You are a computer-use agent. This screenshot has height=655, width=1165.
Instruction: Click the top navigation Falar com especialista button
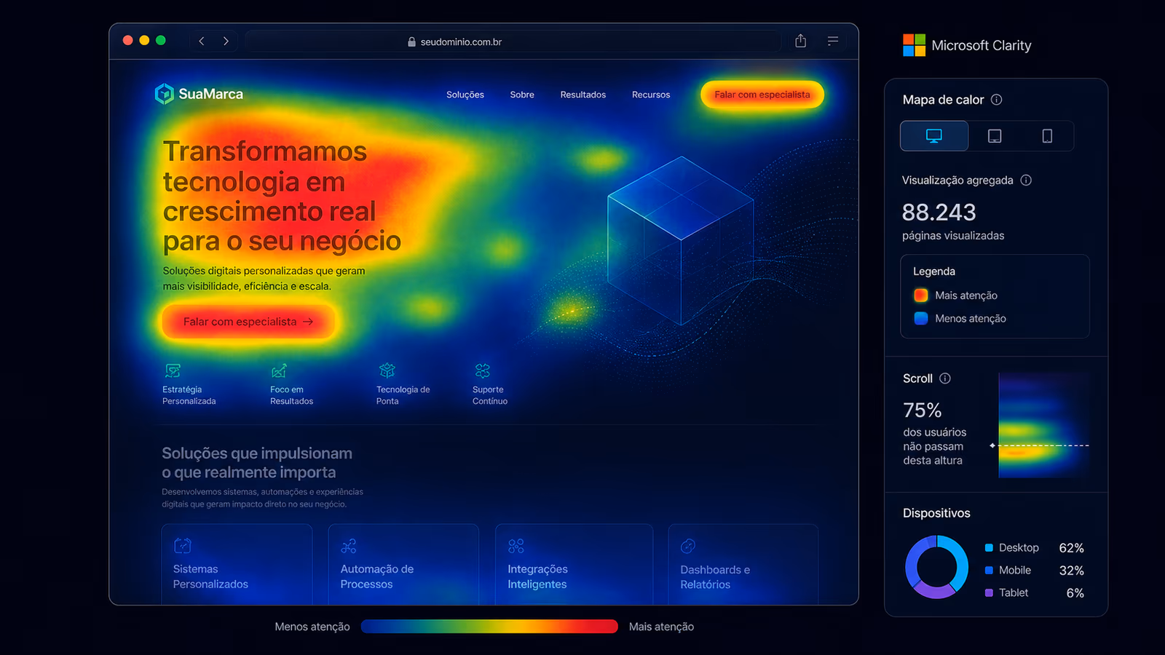click(x=762, y=95)
